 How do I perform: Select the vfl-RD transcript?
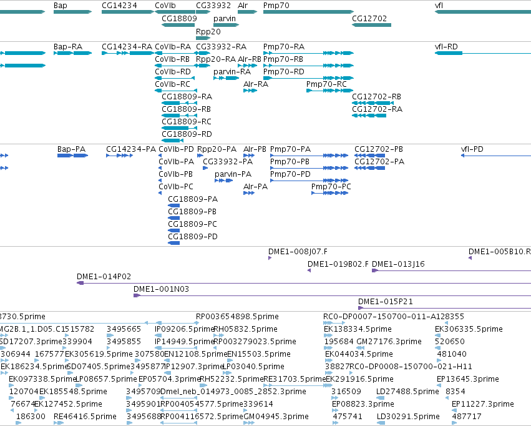coord(483,53)
